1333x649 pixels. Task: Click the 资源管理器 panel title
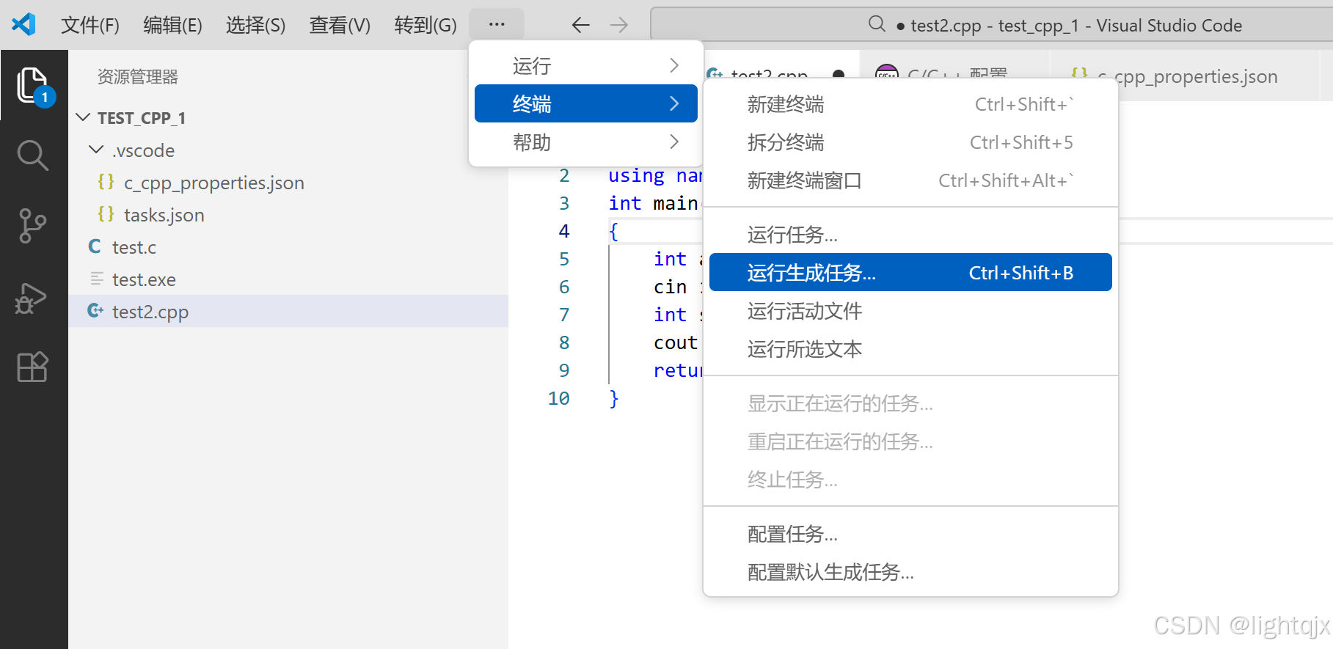tap(138, 76)
